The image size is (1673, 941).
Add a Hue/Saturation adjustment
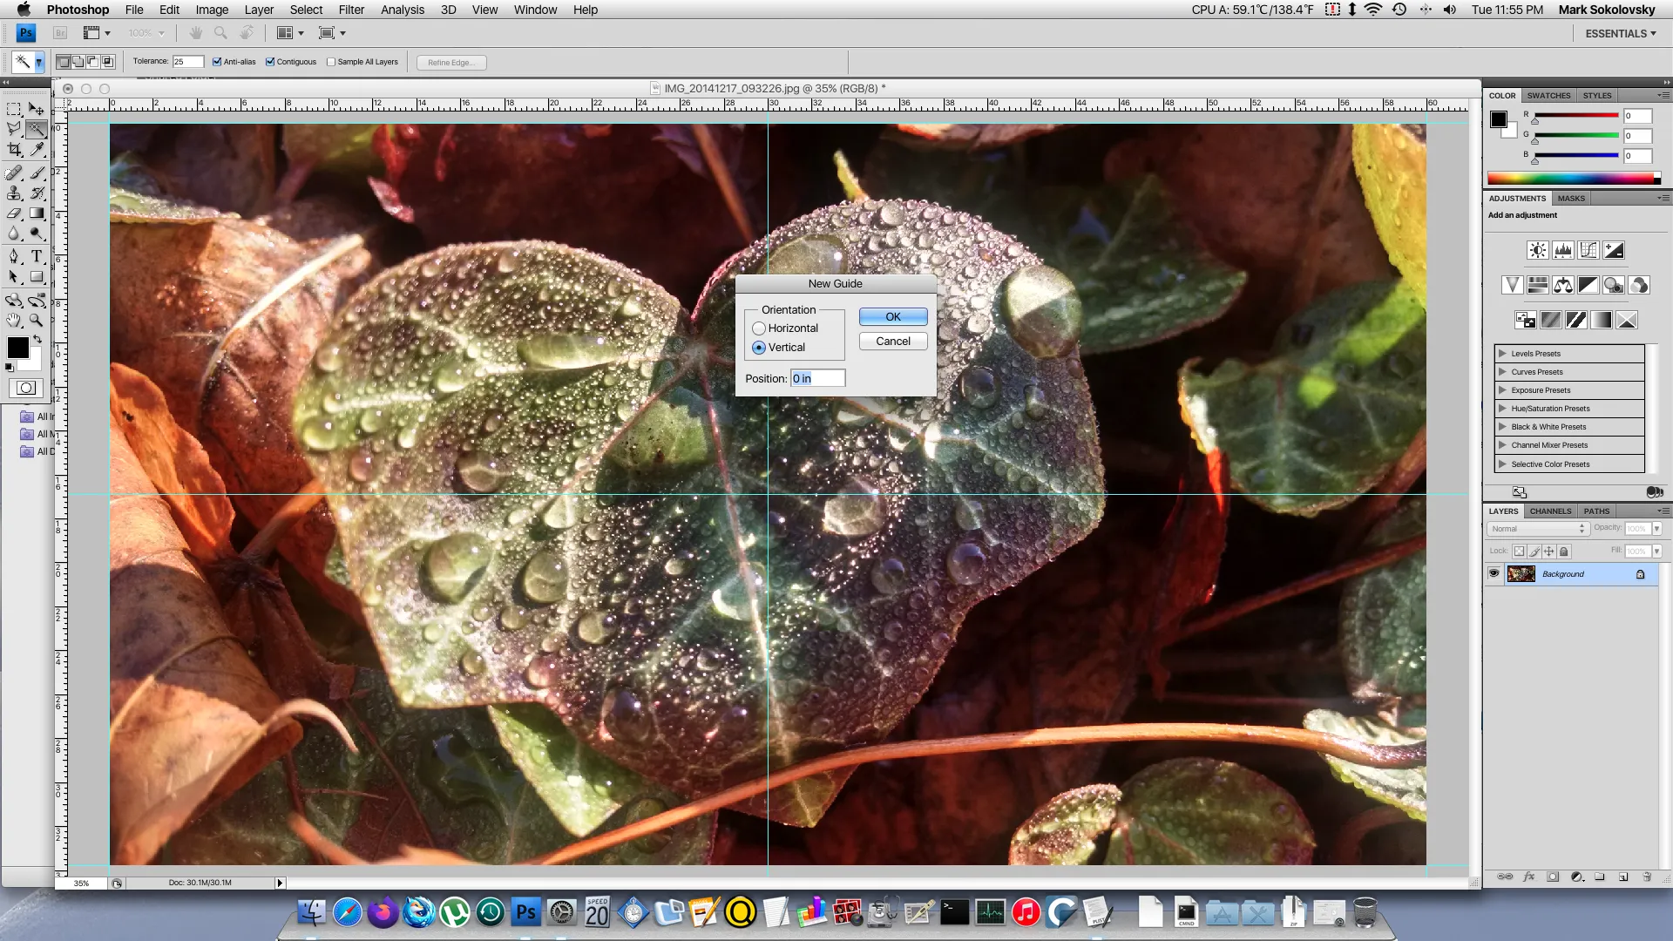[x=1538, y=285]
